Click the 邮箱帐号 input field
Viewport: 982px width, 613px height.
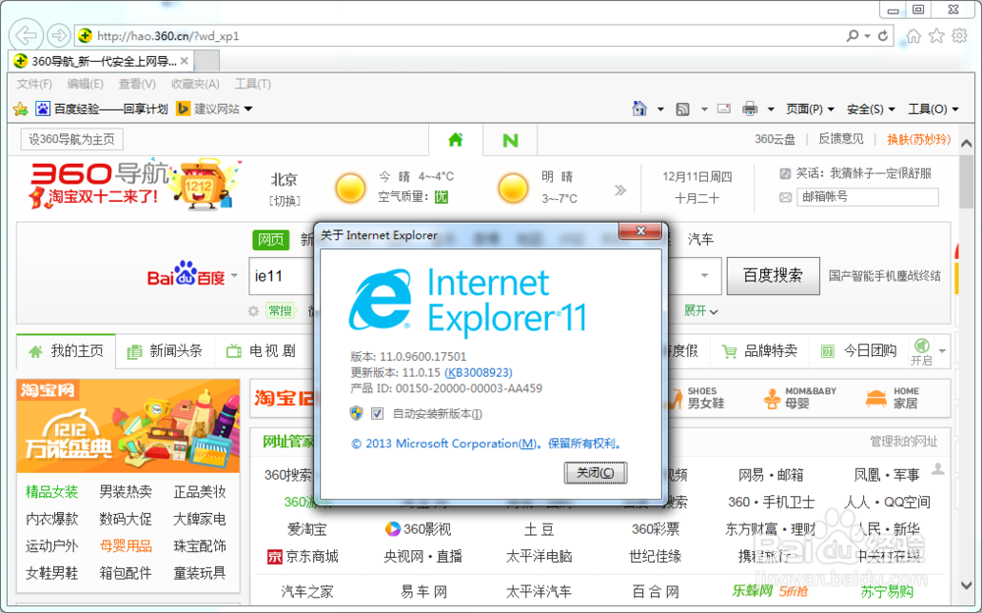coord(867,197)
